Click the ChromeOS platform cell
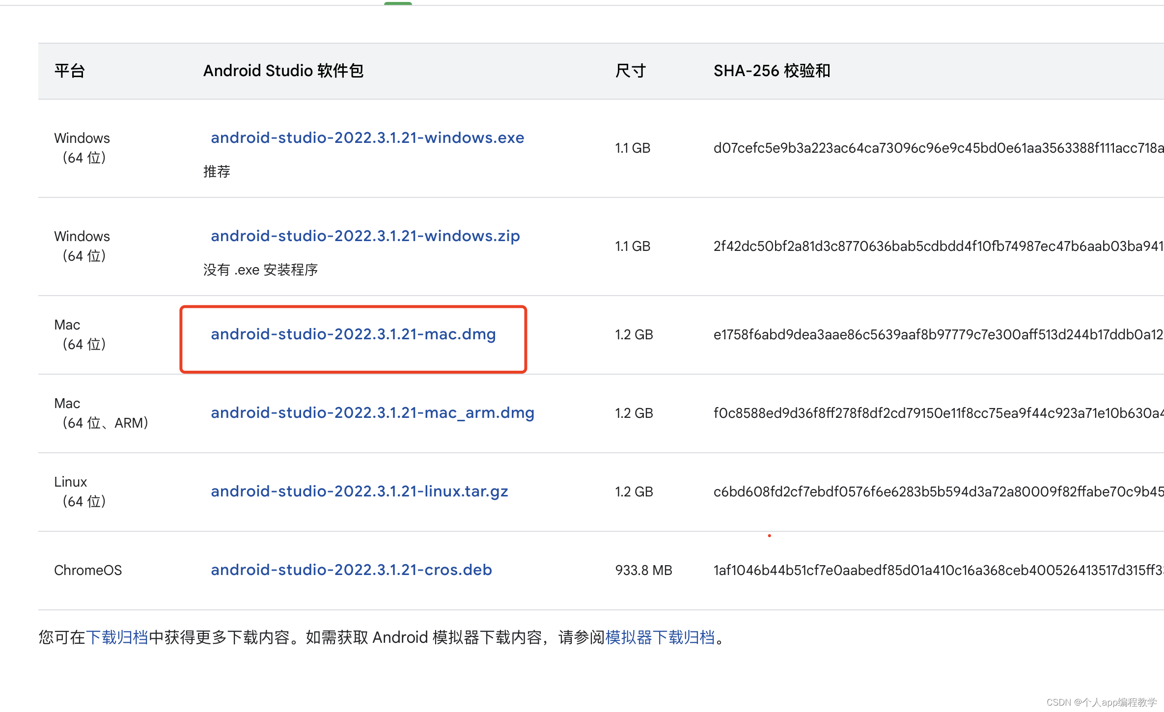1164x712 pixels. (88, 570)
